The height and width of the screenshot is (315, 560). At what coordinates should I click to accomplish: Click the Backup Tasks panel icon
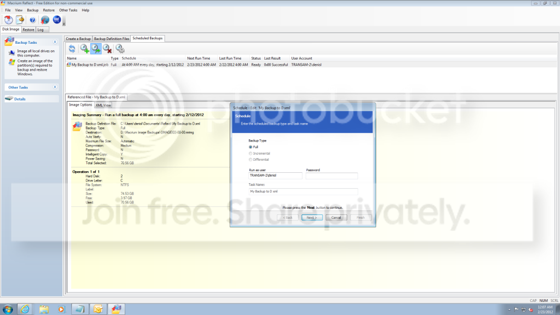coord(9,42)
